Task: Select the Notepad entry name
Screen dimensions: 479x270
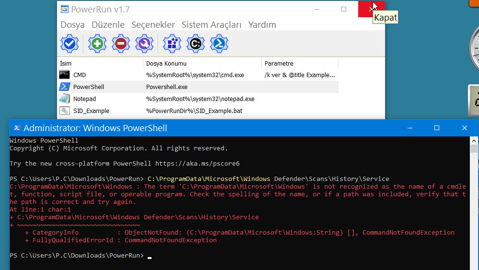Action: point(84,99)
